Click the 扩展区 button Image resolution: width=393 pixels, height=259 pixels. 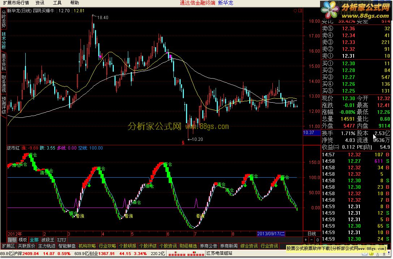pos(8,246)
